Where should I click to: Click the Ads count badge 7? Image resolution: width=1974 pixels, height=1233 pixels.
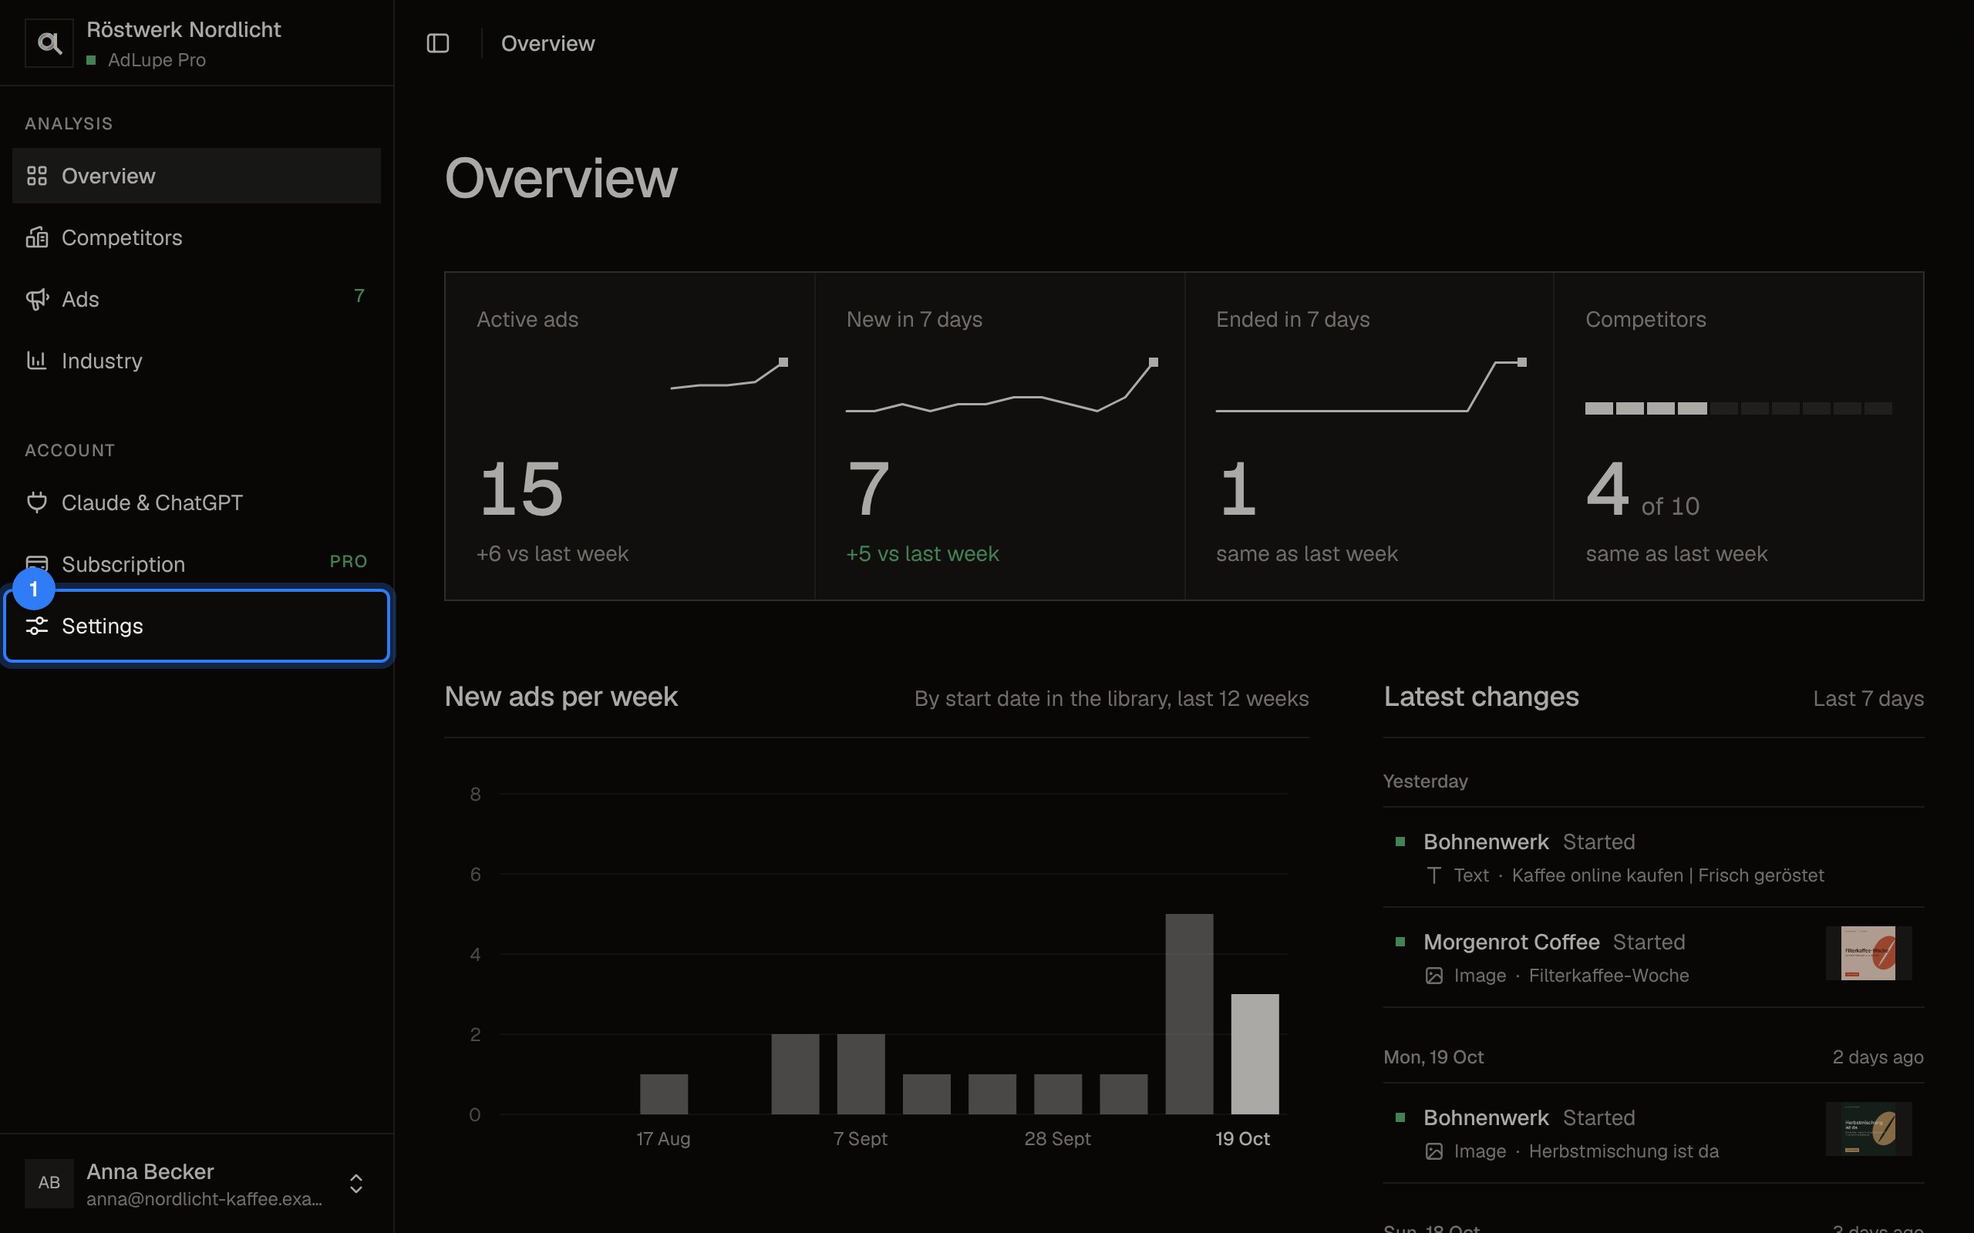pos(359,295)
